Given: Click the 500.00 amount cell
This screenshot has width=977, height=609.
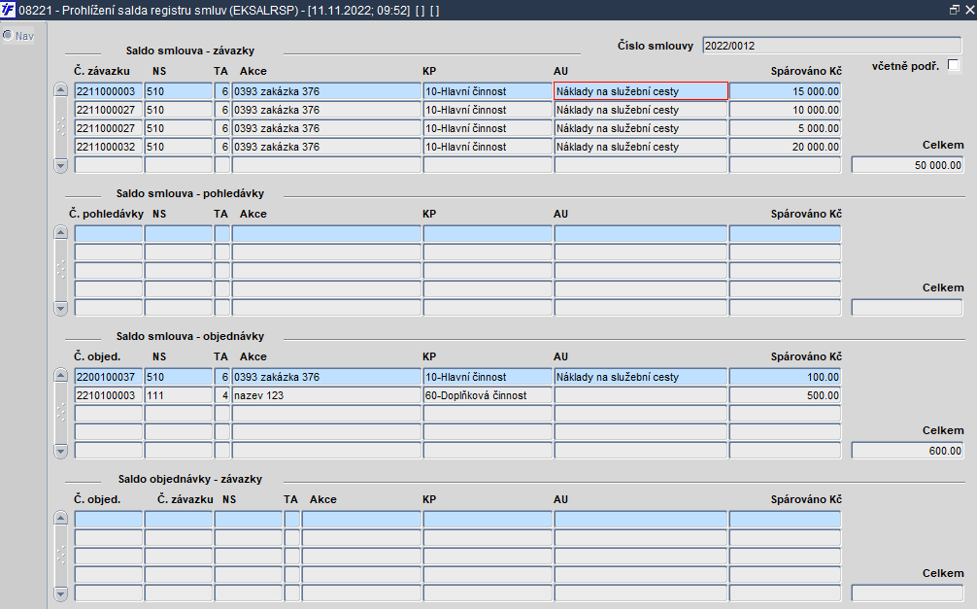Looking at the screenshot, I should [x=785, y=395].
